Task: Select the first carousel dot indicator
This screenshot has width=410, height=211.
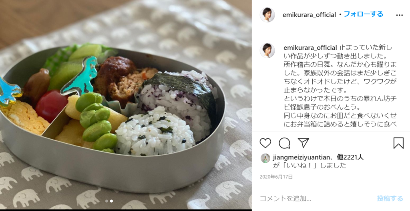Action: coord(107,201)
